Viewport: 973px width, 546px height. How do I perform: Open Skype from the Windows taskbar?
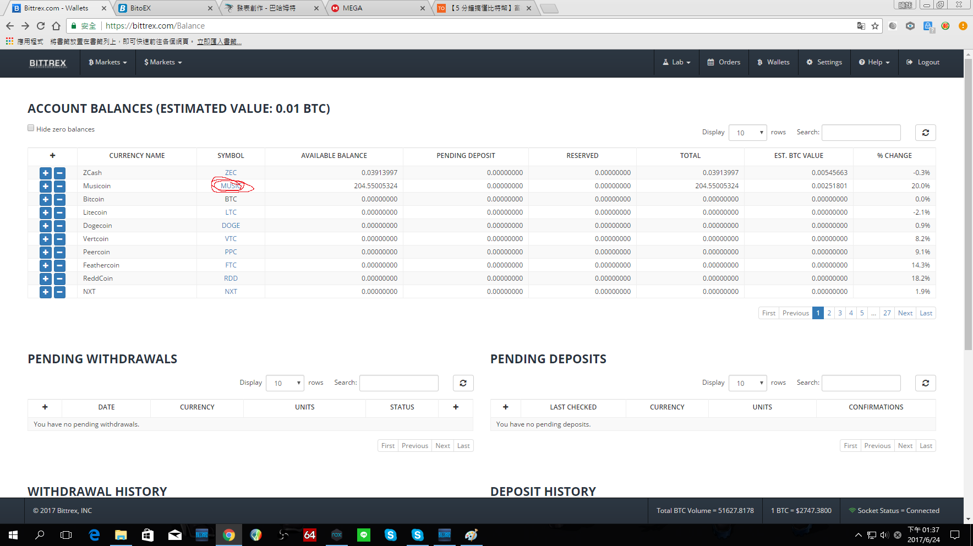[390, 535]
